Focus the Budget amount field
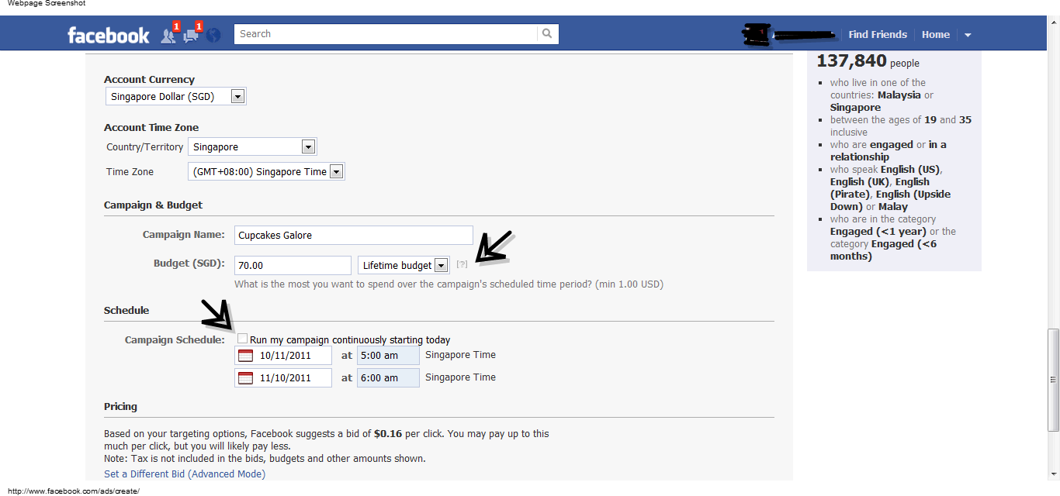This screenshot has height=496, width=1060. 293,265
